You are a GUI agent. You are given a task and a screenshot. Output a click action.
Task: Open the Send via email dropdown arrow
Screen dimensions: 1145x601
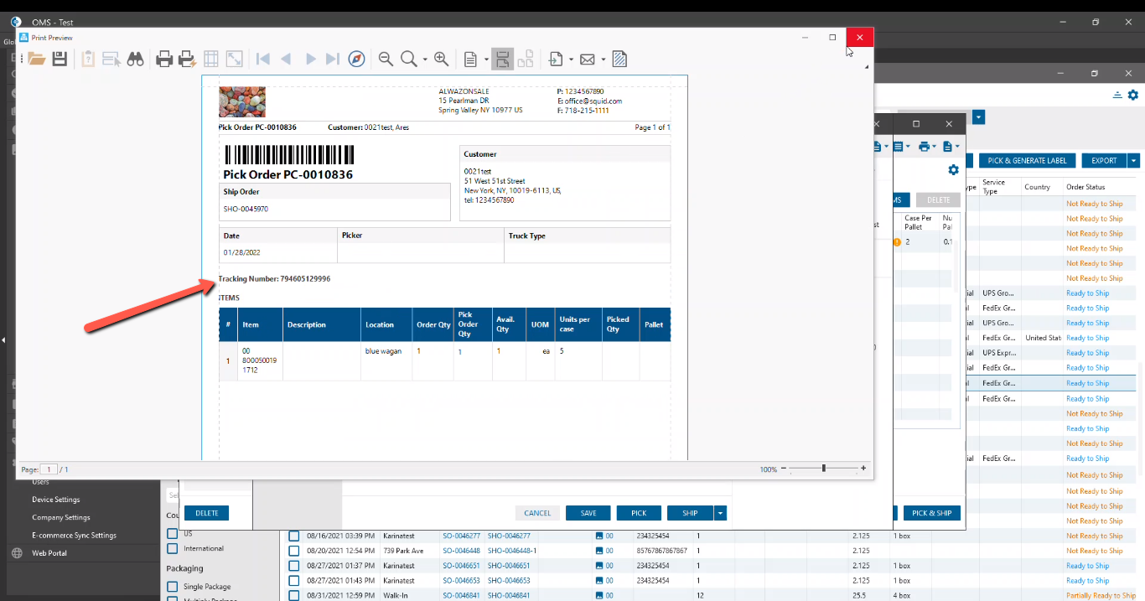[604, 59]
